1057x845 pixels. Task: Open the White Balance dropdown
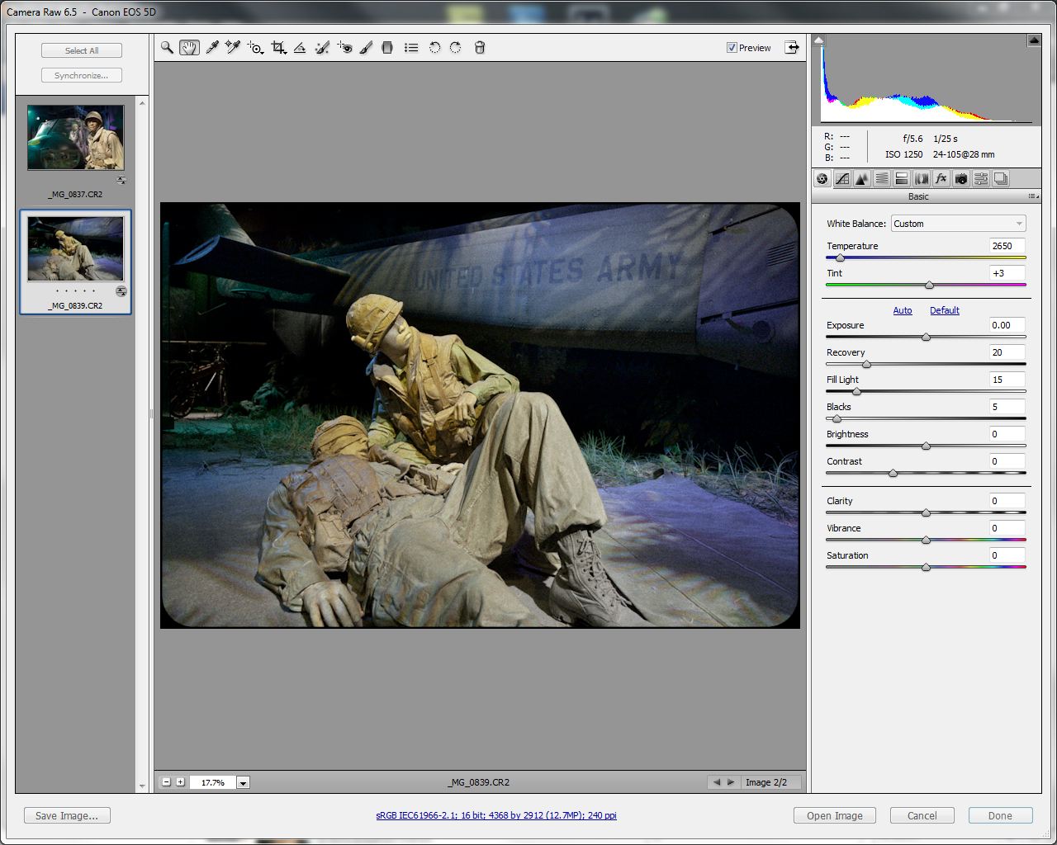[958, 224]
